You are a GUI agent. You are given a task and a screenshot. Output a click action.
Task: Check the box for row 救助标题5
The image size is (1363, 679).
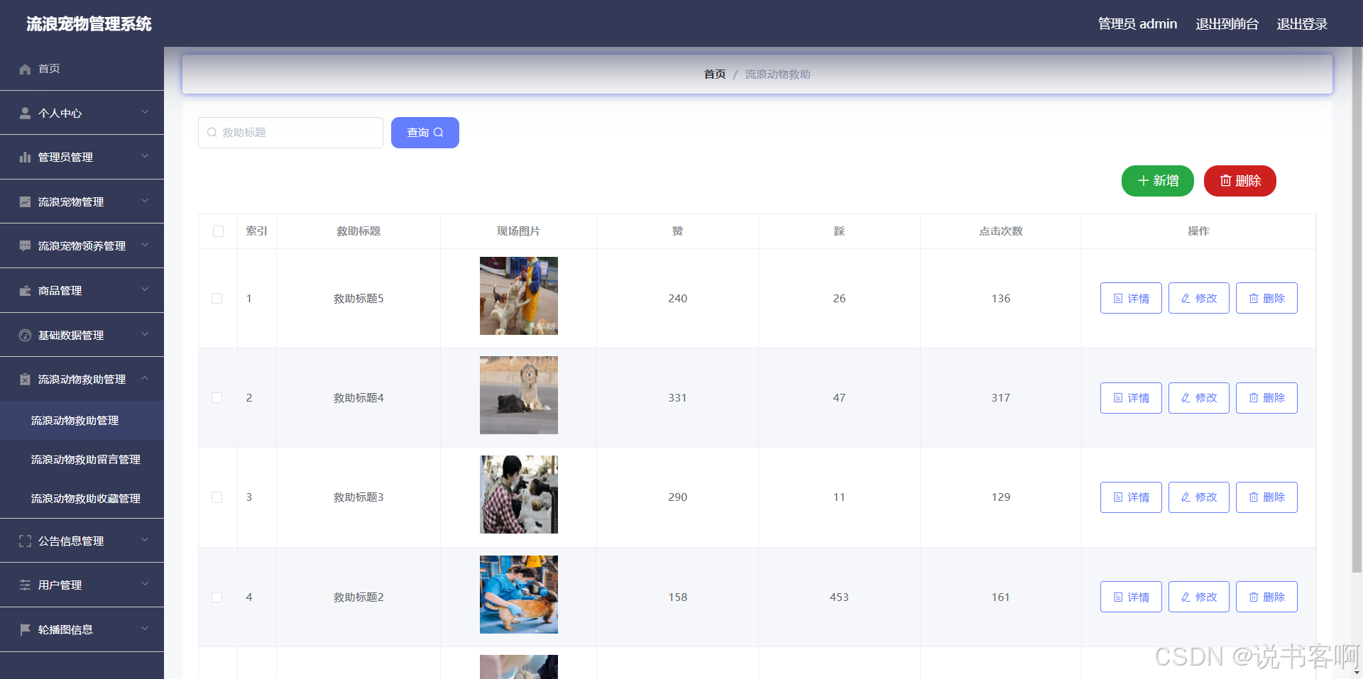click(217, 299)
